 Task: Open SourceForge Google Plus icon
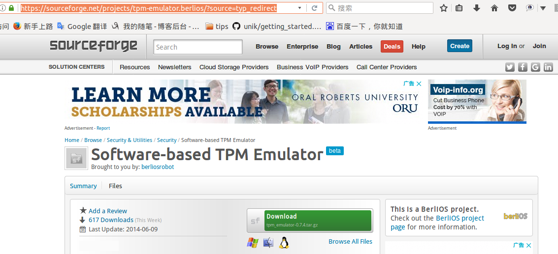coord(535,67)
